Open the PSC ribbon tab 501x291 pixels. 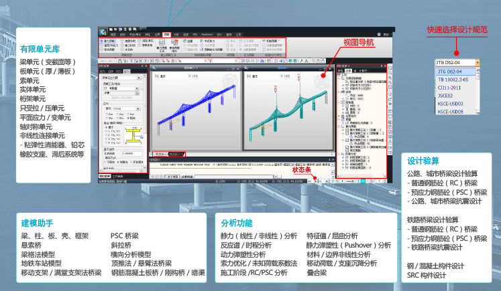(x=195, y=34)
